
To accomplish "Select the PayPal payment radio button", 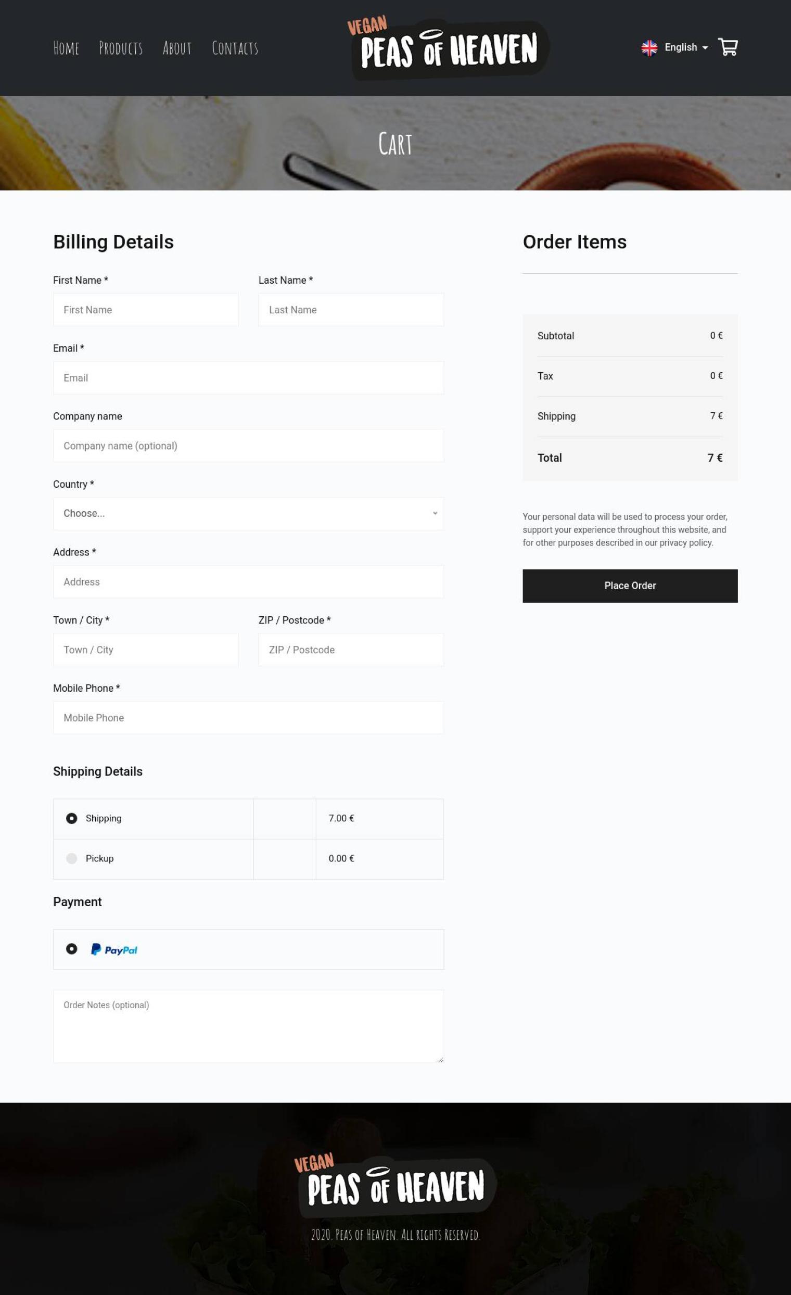I will coord(71,949).
